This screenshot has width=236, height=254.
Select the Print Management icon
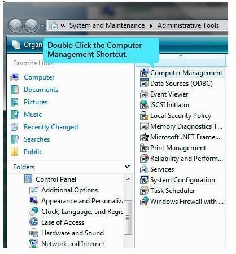[x=145, y=148]
